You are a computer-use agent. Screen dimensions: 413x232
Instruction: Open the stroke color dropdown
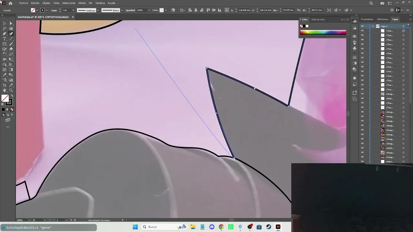point(46,10)
